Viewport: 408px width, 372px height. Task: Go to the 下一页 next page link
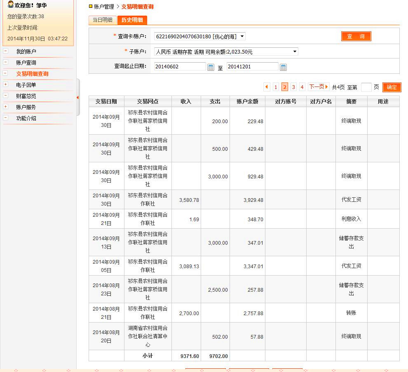(x=319, y=87)
